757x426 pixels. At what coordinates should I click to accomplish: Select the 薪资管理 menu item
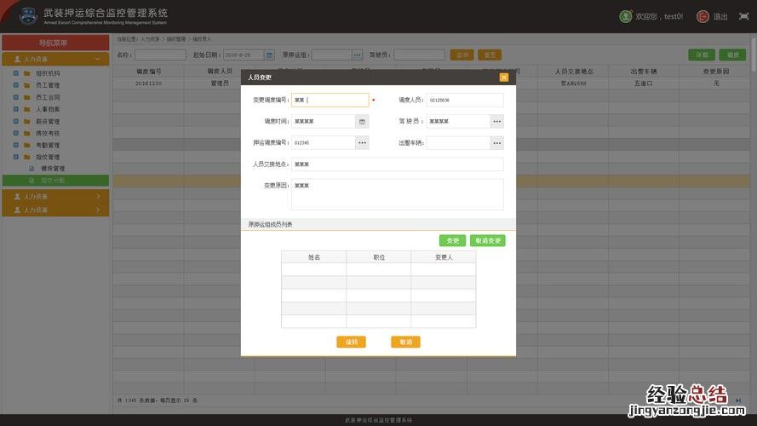pyautogui.click(x=47, y=121)
